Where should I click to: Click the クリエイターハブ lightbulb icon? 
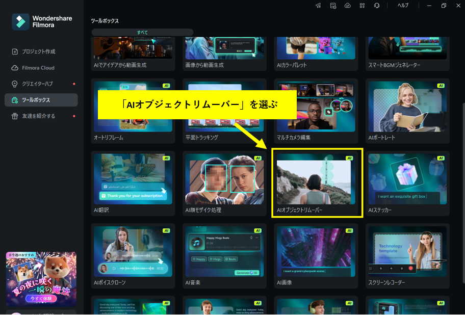14,84
